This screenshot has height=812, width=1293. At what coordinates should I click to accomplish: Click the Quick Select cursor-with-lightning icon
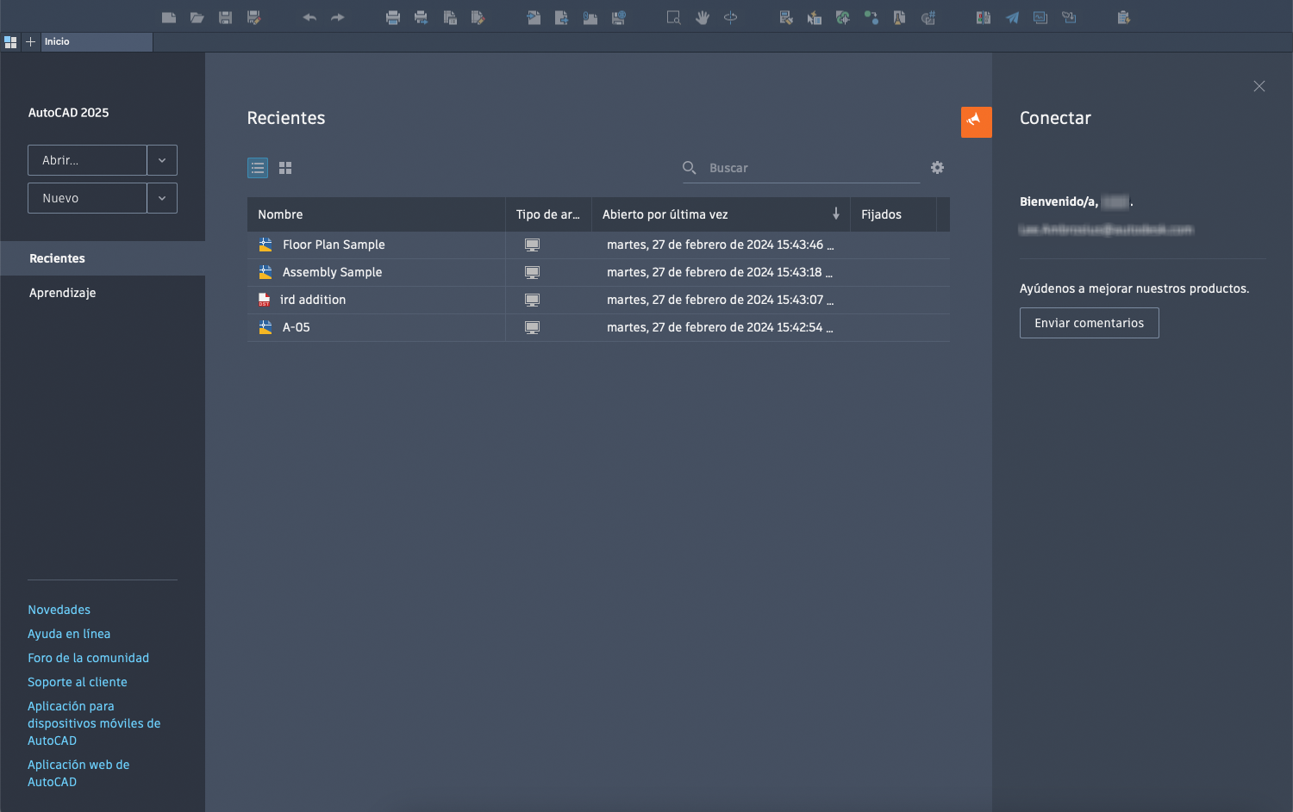[x=815, y=17]
